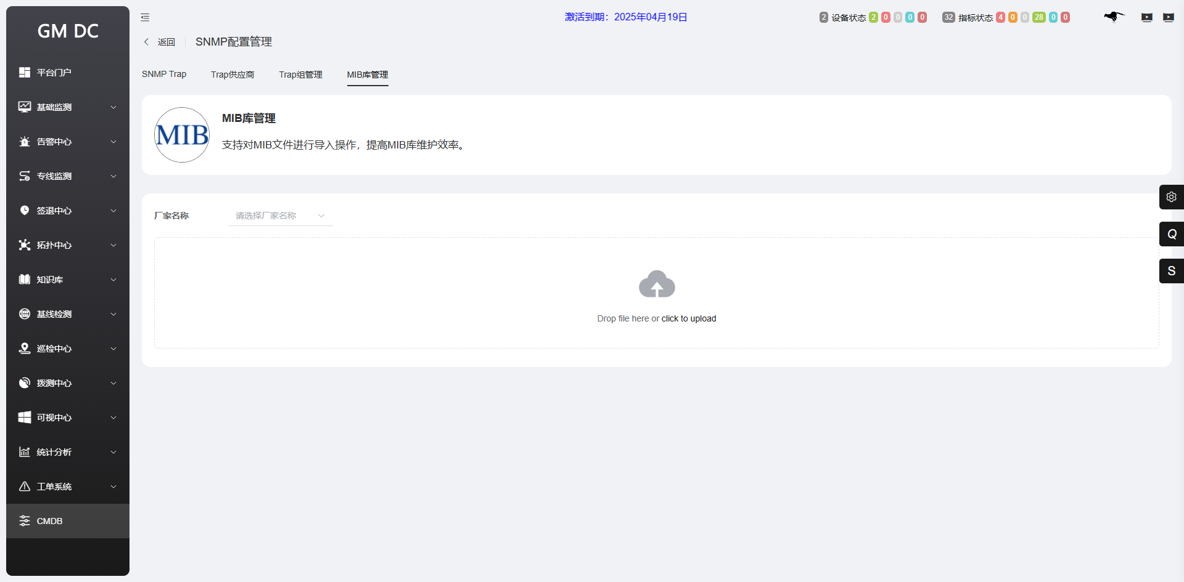1184x582 pixels.
Task: Click the 可视中心 windows icon
Action: 25,418
